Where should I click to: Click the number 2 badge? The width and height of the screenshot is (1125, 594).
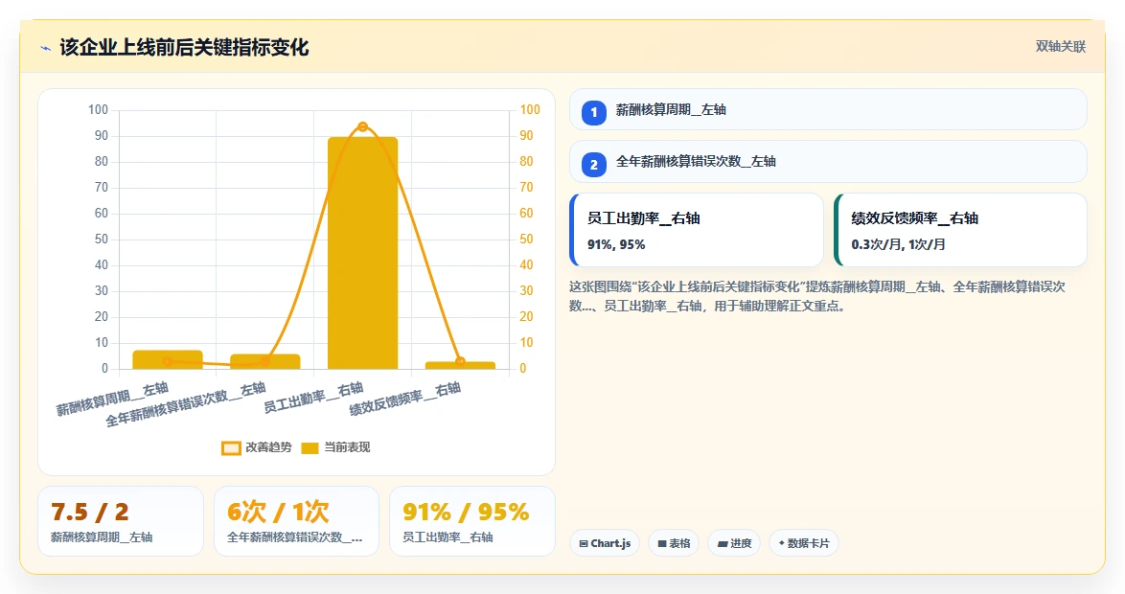click(x=594, y=164)
